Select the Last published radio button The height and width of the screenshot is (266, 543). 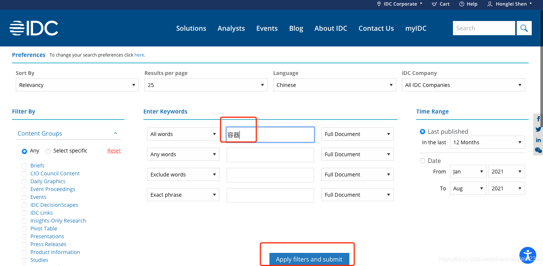423,132
